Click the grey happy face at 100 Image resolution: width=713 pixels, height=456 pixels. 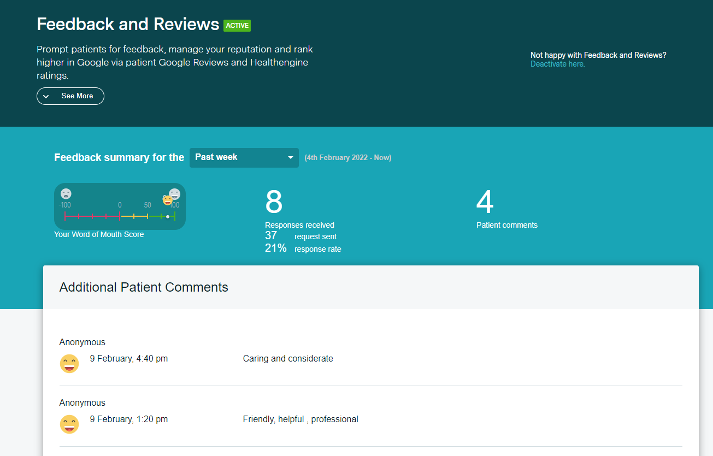(175, 193)
